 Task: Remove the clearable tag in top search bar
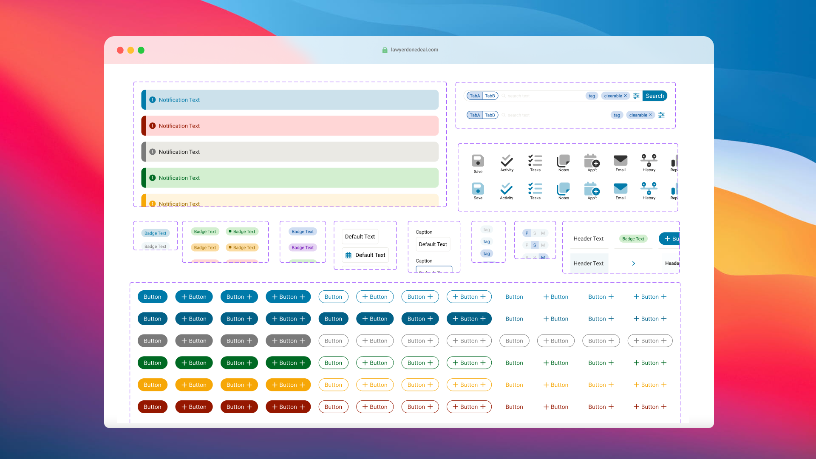625,96
